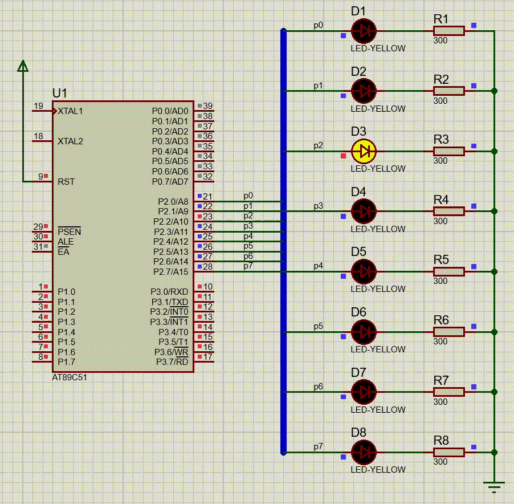Select the lit yellow LED D3
The height and width of the screenshot is (504, 514).
(x=364, y=152)
